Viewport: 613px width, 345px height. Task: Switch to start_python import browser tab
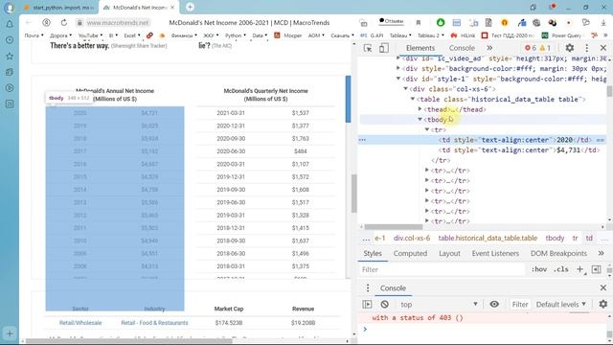coord(59,7)
